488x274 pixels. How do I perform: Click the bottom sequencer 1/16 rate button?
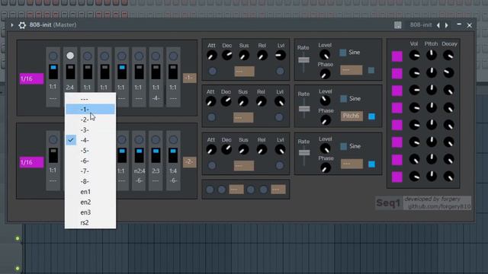pyautogui.click(x=31, y=162)
